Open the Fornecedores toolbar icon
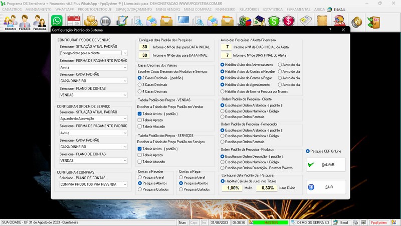401x226 pixels. (25, 22)
